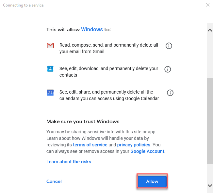Click the Gmail permission description text
The image size is (213, 193).
coord(109,48)
